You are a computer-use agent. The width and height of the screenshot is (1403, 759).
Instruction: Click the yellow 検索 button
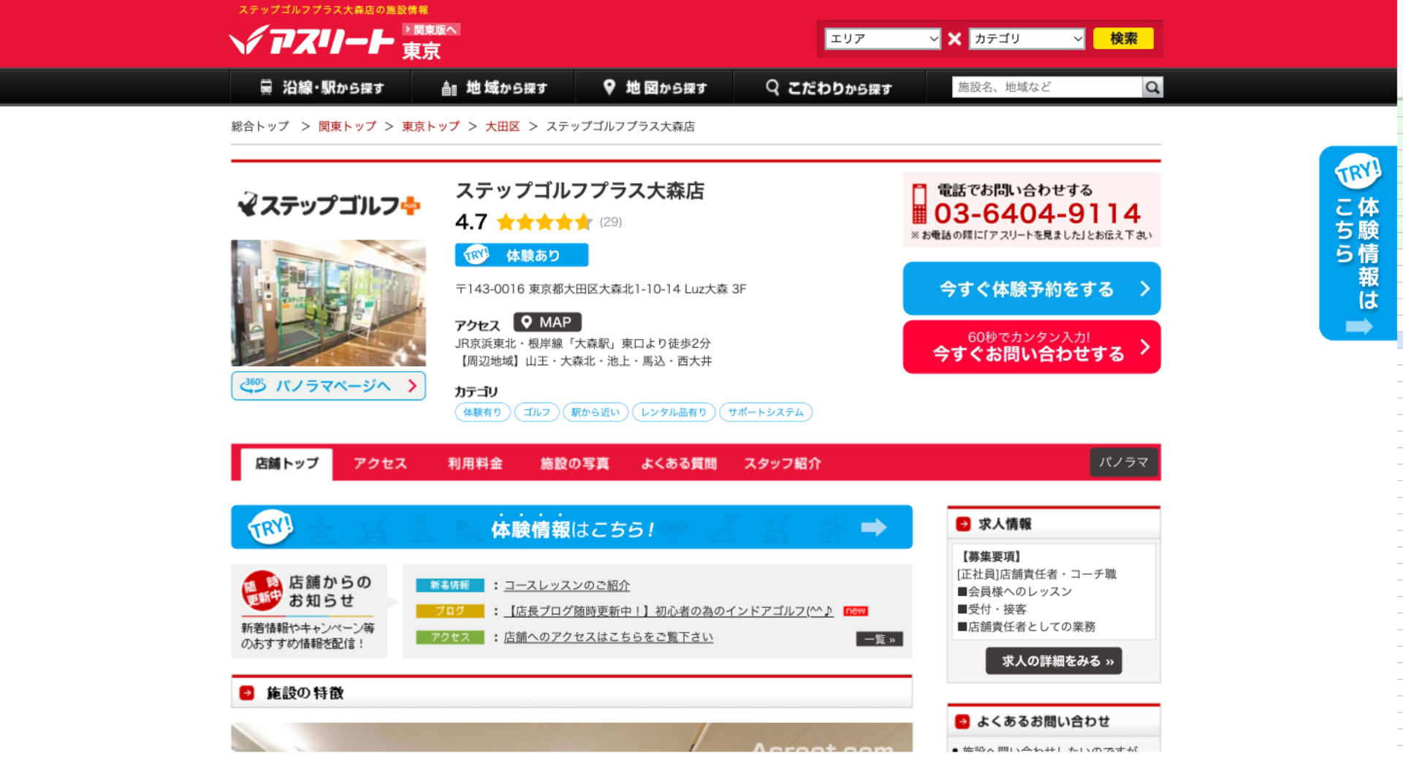[x=1123, y=38]
